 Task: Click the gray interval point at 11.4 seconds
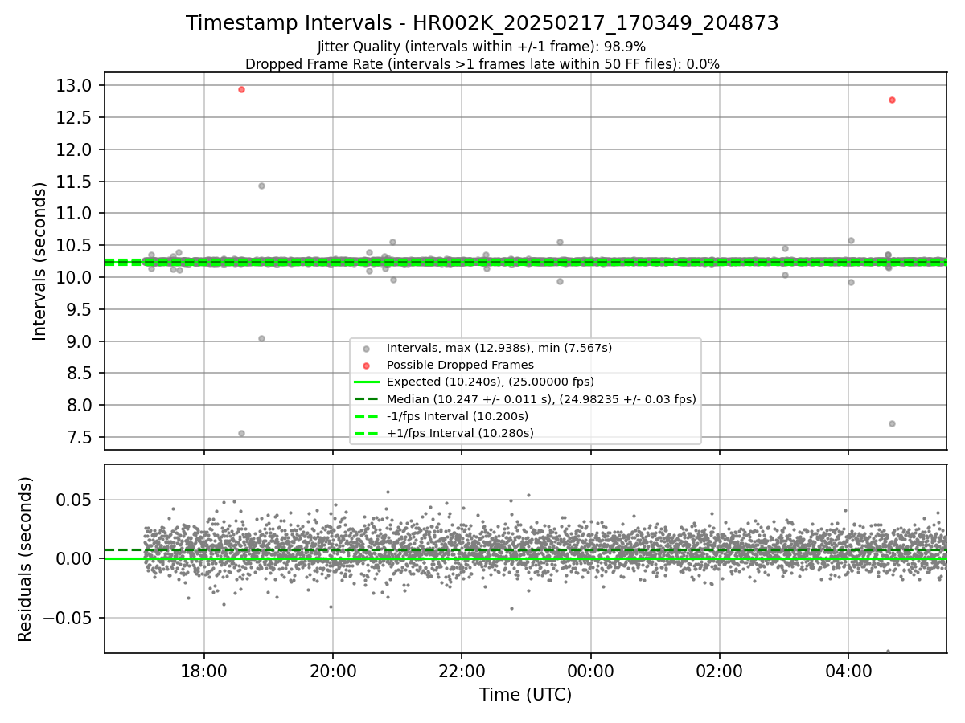pyautogui.click(x=261, y=186)
